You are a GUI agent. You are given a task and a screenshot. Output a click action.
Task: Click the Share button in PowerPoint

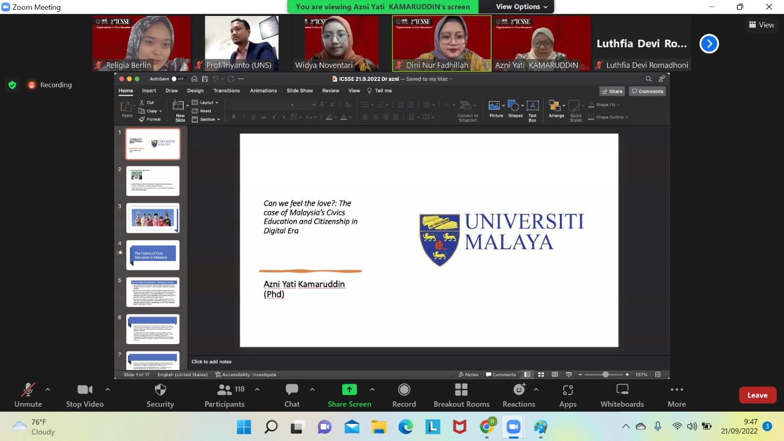(612, 91)
